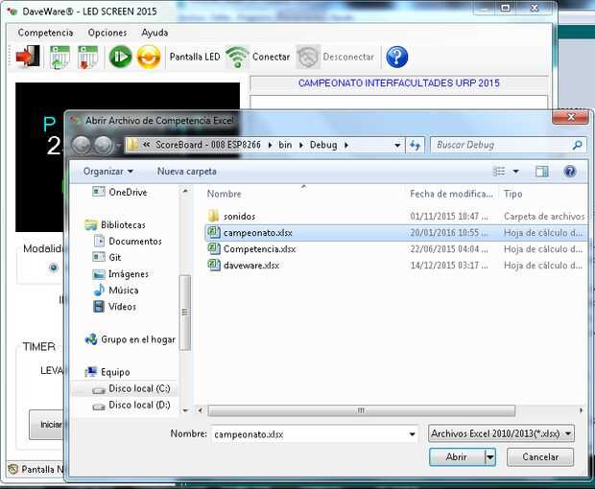Select Disco local (D:)
The width and height of the screenshot is (595, 489).
pos(131,405)
